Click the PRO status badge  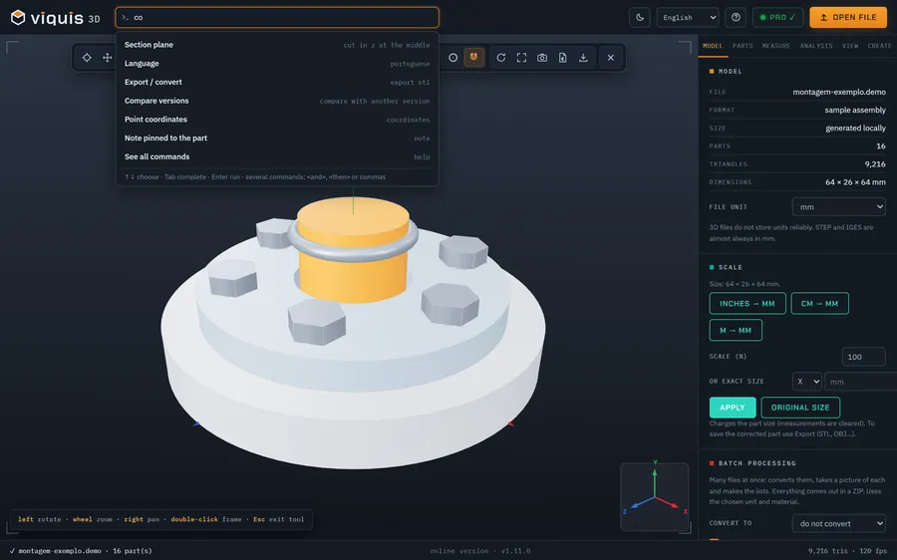coord(777,17)
